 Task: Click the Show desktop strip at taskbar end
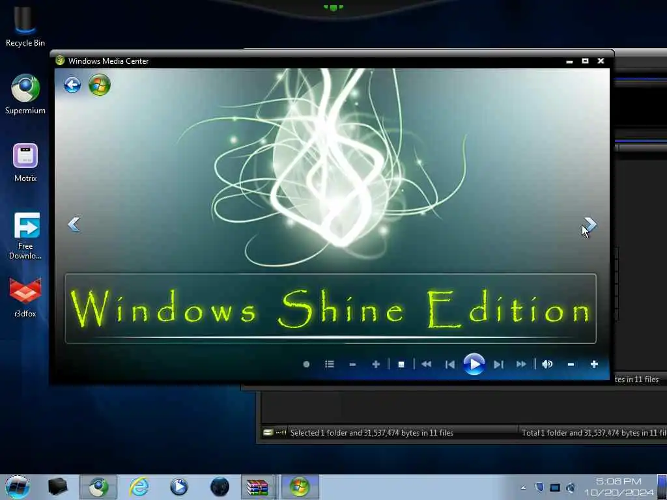coord(662,487)
